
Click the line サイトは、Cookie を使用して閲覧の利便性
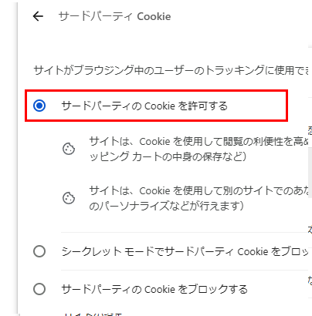pyautogui.click(x=198, y=141)
